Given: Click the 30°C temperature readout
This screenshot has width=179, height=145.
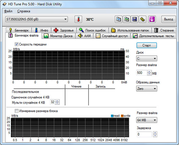Looking at the screenshot, I should tap(90, 19).
